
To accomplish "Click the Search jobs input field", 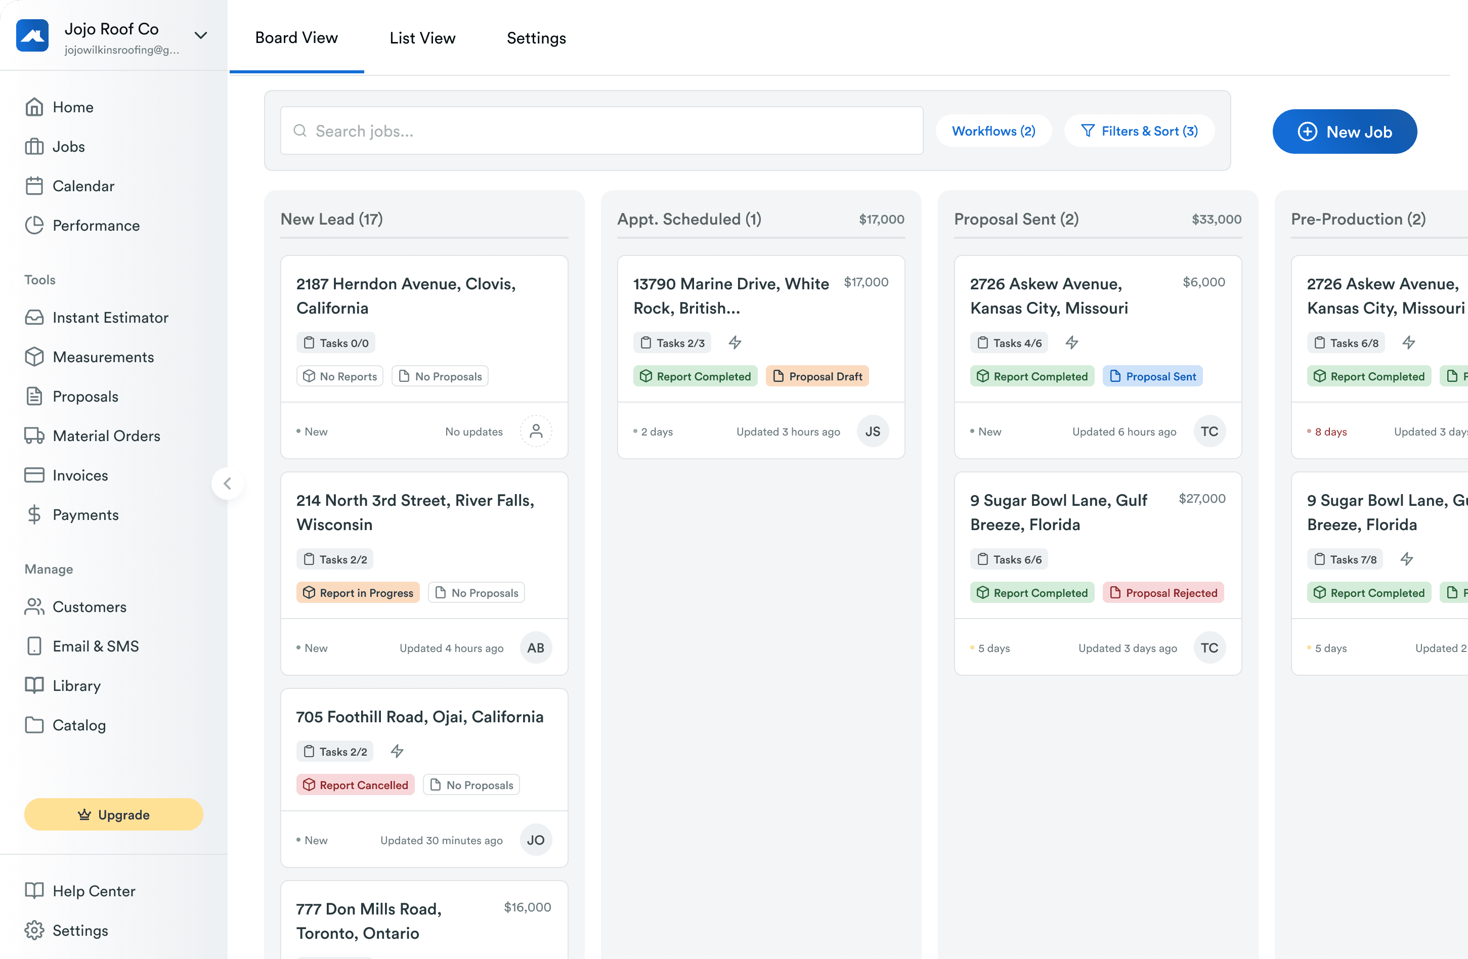I will pyautogui.click(x=601, y=130).
